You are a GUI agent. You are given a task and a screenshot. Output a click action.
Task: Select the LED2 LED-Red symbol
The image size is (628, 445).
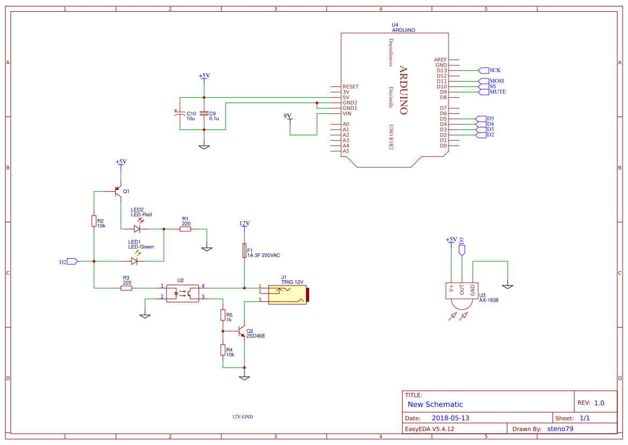click(137, 228)
